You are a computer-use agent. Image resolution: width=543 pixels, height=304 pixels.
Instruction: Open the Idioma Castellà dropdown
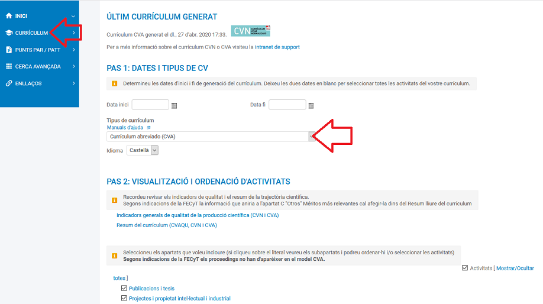tap(143, 150)
